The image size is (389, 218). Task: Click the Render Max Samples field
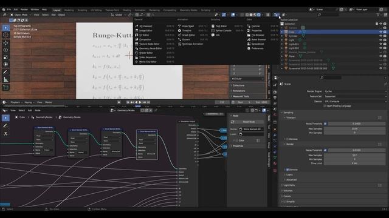[x=354, y=155]
